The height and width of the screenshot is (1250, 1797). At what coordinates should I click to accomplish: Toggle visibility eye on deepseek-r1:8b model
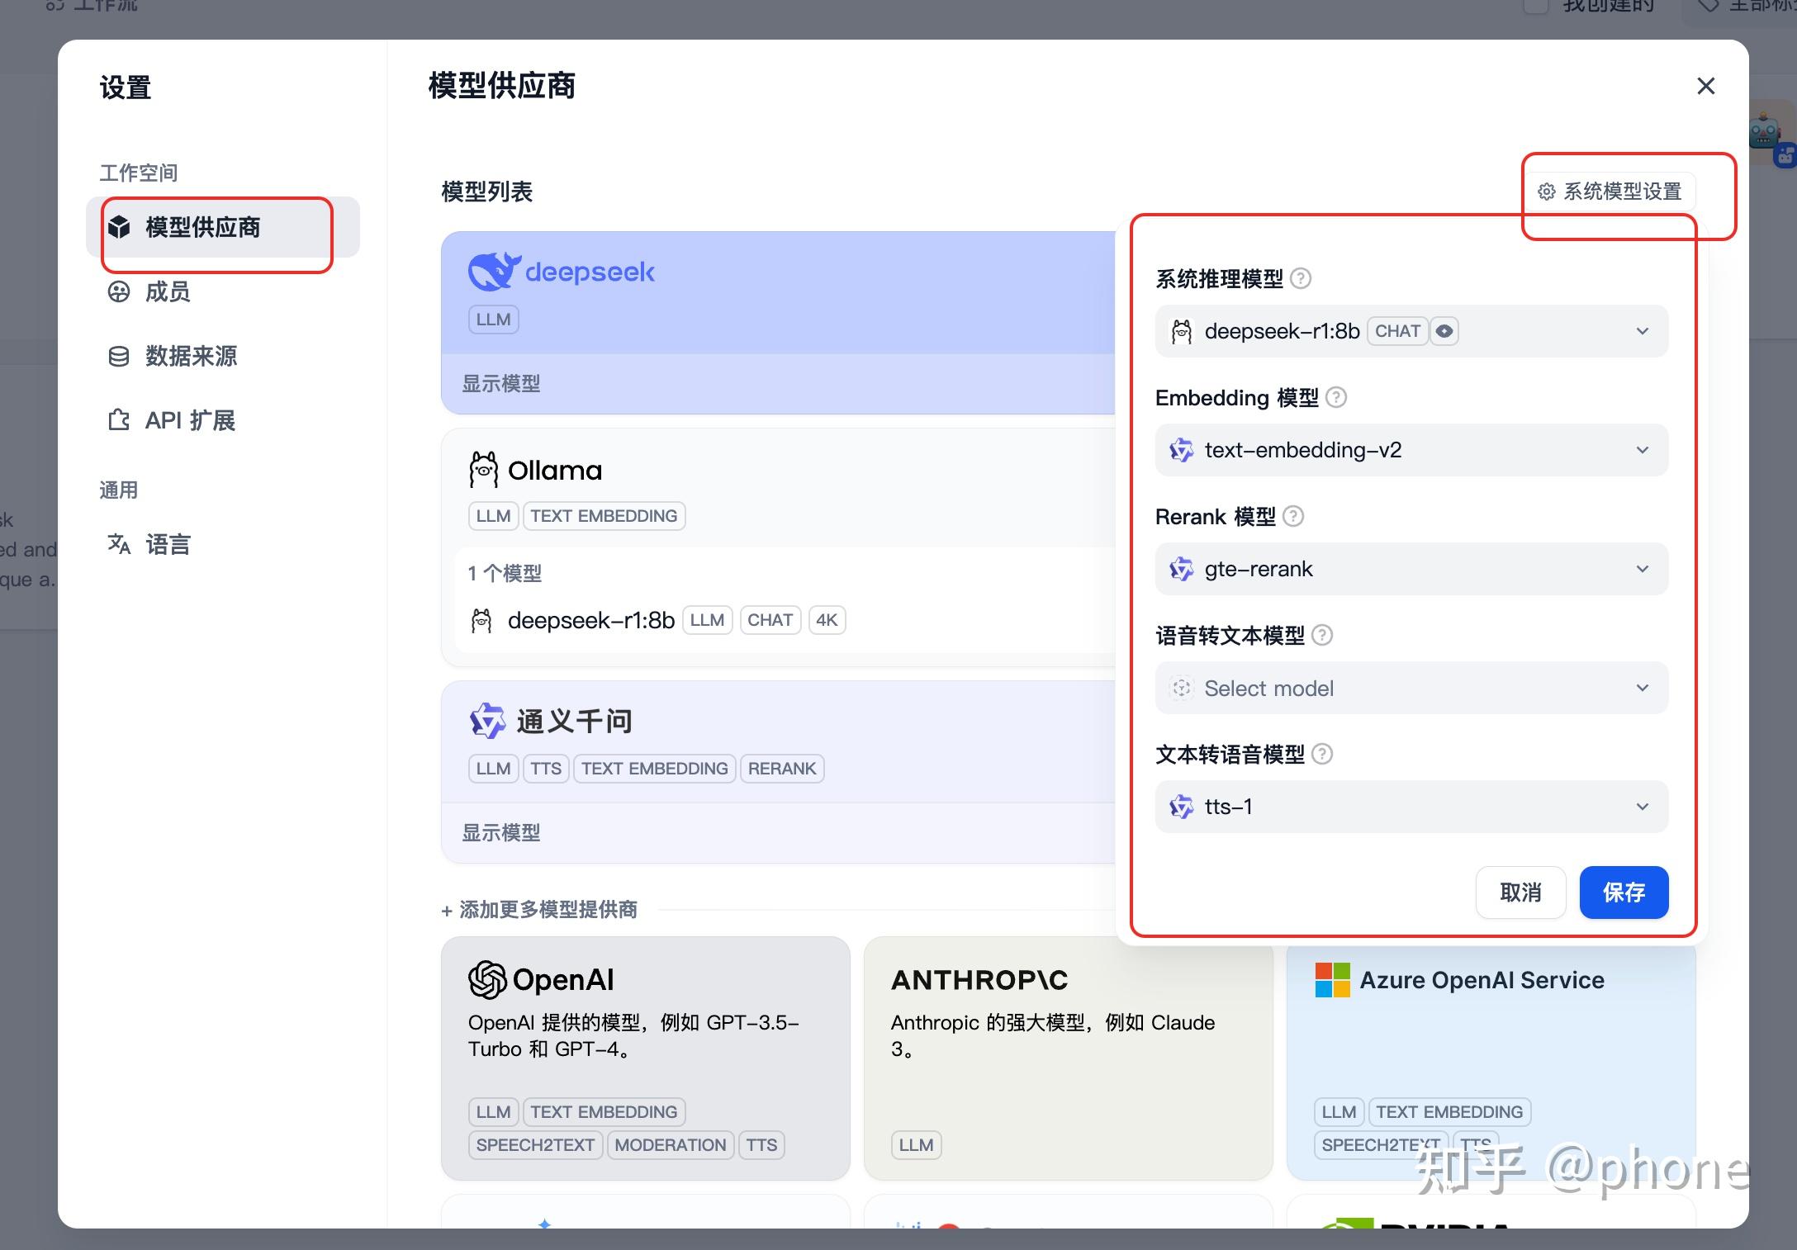(1444, 331)
